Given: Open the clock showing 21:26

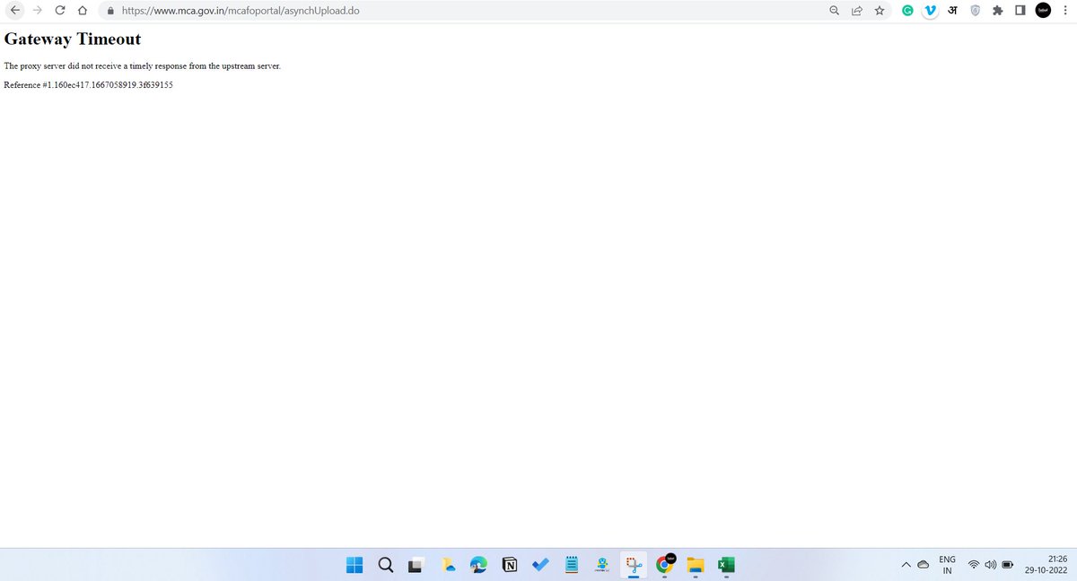Looking at the screenshot, I should pyautogui.click(x=1047, y=565).
